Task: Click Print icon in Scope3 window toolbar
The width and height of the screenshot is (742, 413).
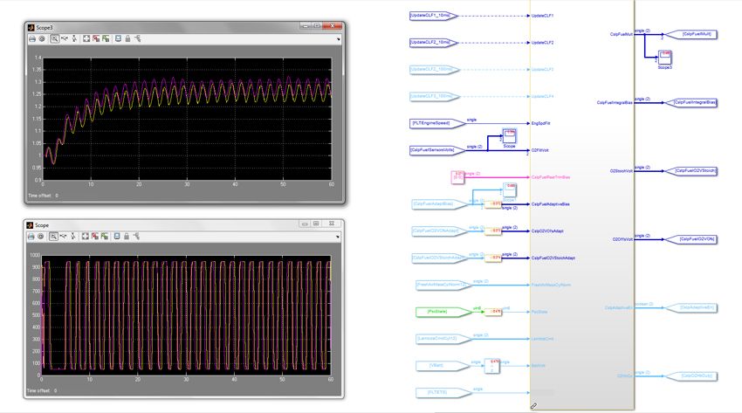Action: tap(32, 38)
